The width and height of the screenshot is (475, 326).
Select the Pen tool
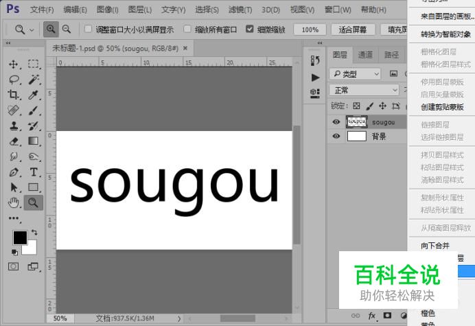pyautogui.click(x=13, y=172)
